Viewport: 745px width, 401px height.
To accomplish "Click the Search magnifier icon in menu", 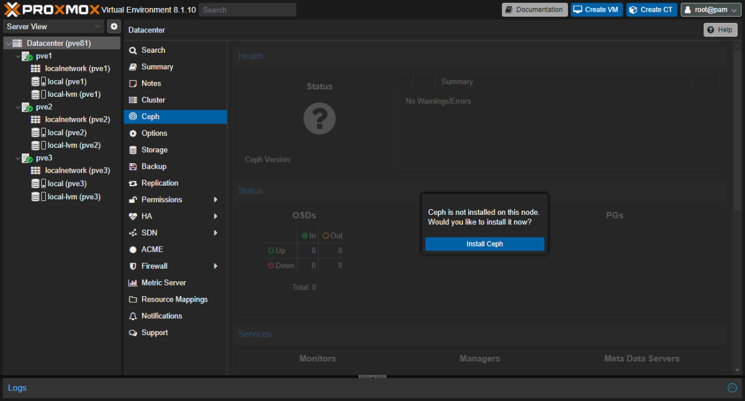I will tap(133, 50).
